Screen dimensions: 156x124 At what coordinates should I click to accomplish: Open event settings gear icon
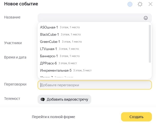(x=140, y=4)
